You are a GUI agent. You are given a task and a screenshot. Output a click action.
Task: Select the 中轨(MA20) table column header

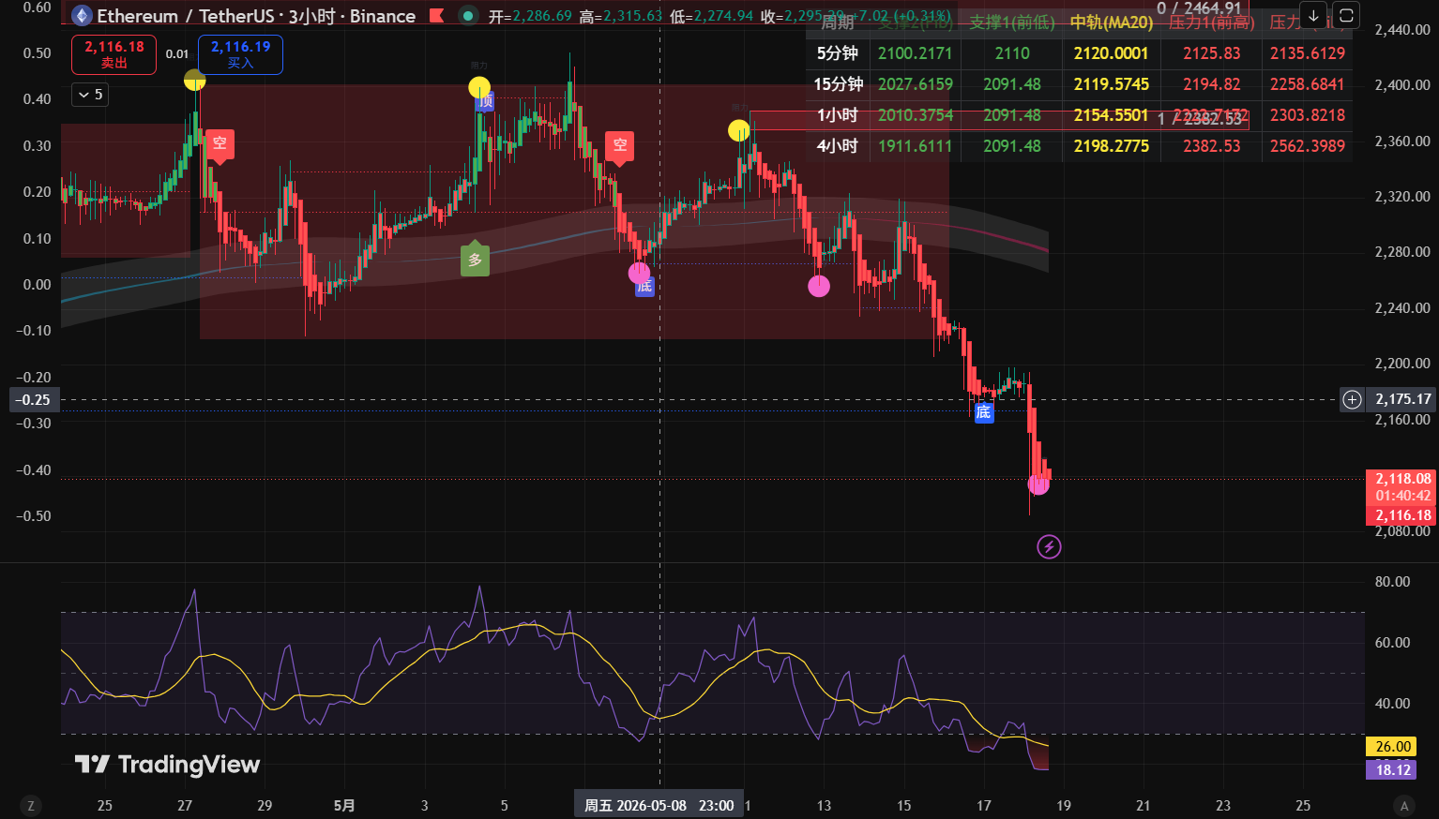(1112, 22)
